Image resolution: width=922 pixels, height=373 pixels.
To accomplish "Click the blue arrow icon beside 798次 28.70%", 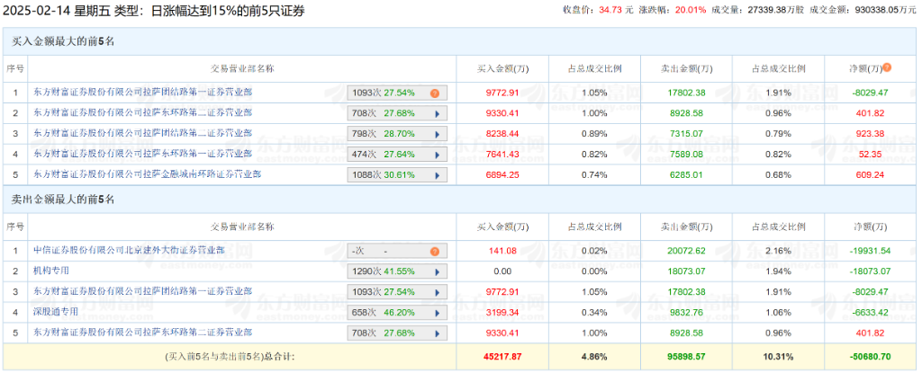I will tap(437, 134).
